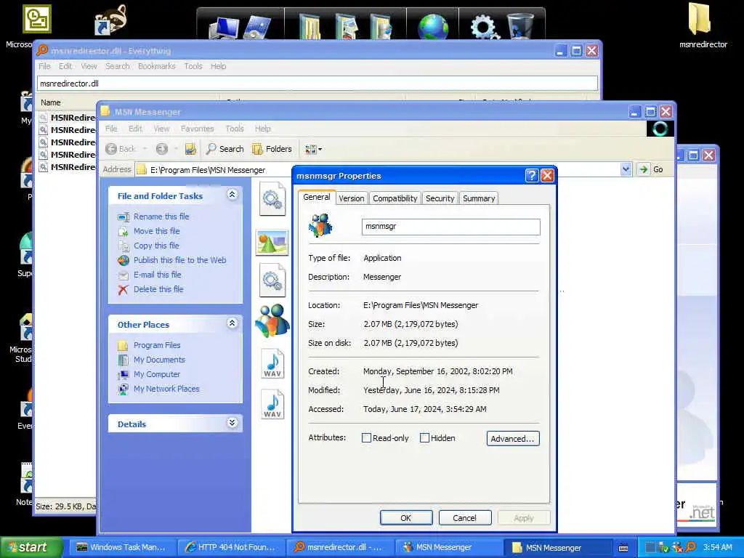This screenshot has height=558, width=744.
Task: Go to Program Files in Other Places
Action: tap(157, 345)
